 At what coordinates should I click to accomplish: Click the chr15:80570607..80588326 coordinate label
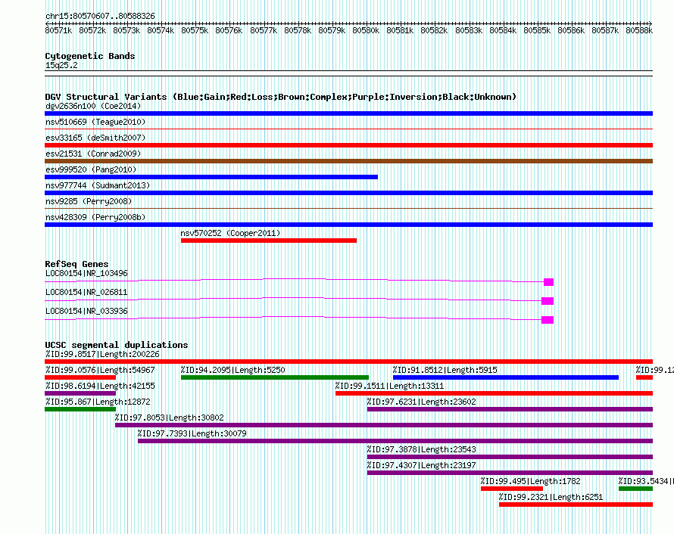click(100, 16)
